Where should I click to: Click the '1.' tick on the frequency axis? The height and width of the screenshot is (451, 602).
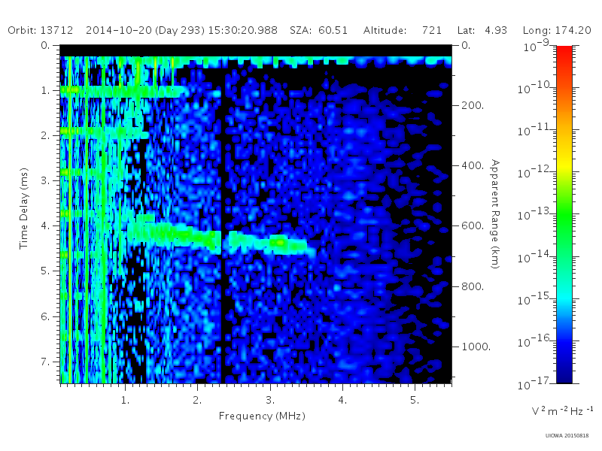point(125,400)
